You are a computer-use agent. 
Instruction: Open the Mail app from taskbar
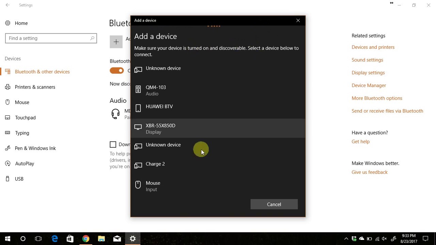[x=117, y=239]
